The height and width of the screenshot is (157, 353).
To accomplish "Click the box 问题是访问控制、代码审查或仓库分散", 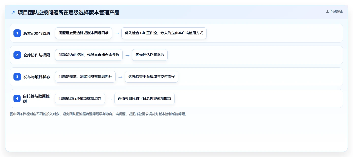I will pos(89,55).
